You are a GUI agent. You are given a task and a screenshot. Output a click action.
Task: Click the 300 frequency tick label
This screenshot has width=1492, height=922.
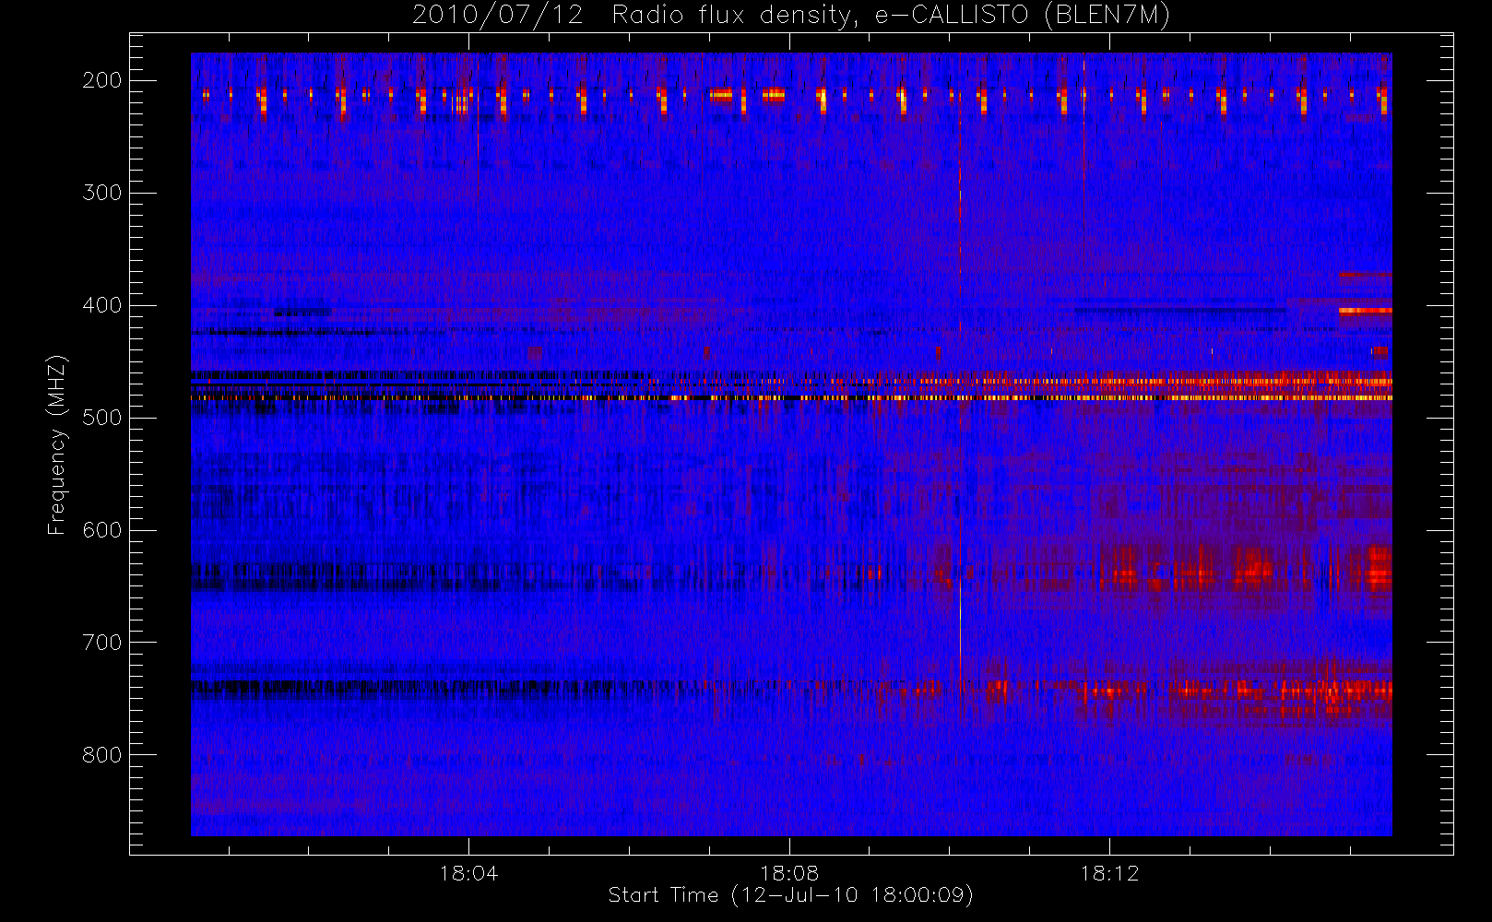102,193
